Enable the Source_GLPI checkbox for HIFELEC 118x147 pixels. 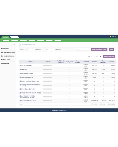pyautogui.click(x=69, y=93)
